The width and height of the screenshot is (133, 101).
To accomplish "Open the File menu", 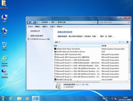I will point(30,27).
